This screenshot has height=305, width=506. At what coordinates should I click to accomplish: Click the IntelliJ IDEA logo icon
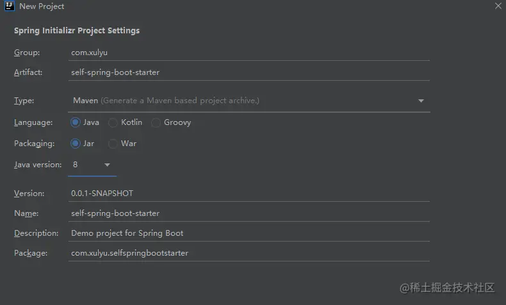click(x=9, y=6)
